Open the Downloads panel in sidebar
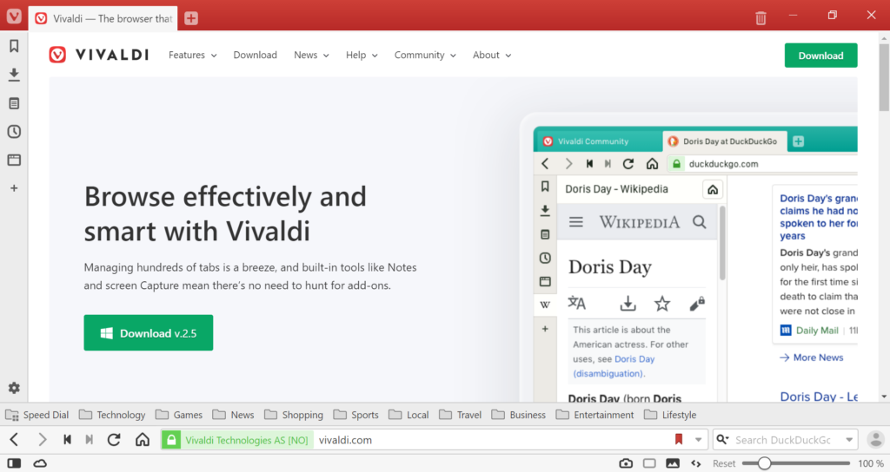The height and width of the screenshot is (472, 890). click(x=14, y=75)
